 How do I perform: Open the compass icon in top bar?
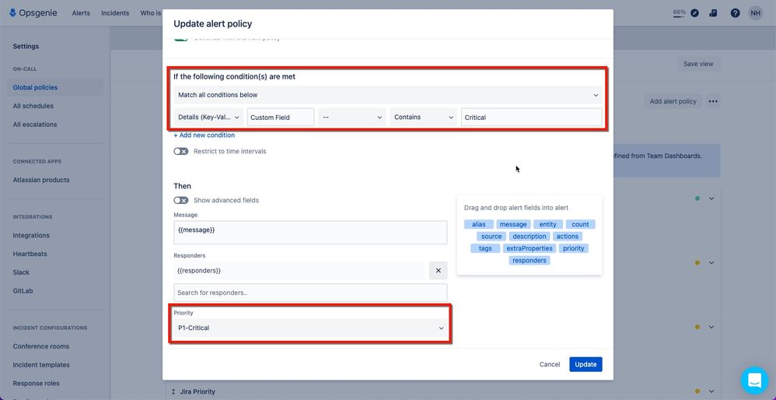tap(695, 13)
